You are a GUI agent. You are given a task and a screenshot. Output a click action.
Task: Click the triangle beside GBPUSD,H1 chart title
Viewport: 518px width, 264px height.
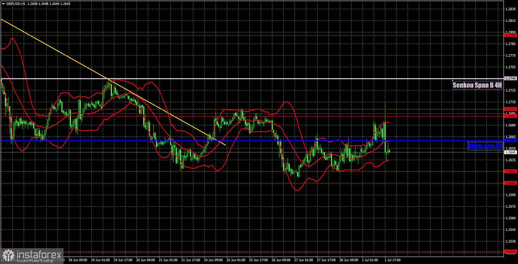3,3
